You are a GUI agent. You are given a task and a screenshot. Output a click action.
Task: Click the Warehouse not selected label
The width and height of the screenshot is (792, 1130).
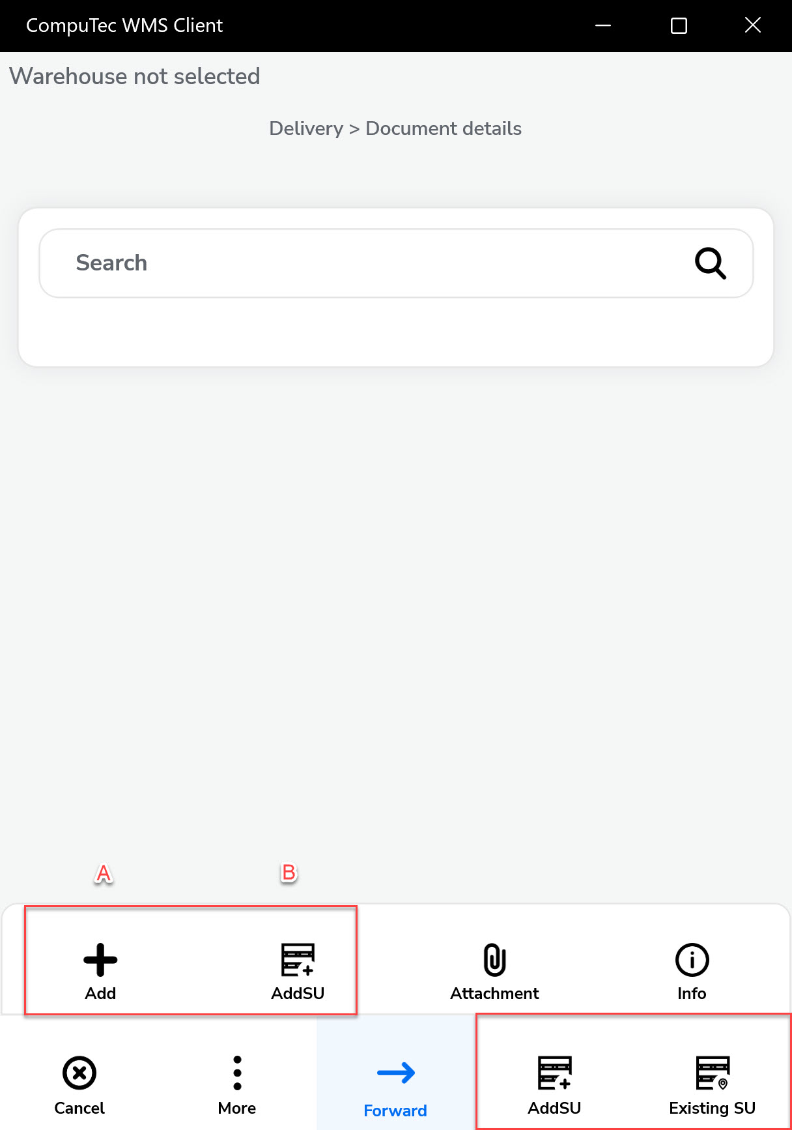pos(135,76)
